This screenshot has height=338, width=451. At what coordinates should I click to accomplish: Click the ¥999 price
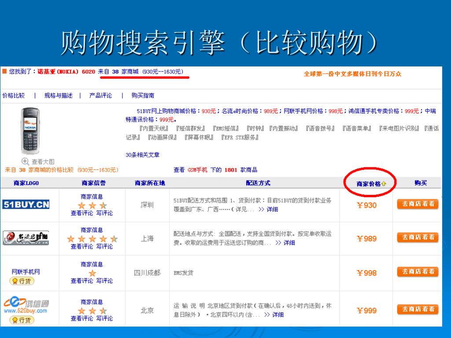367,310
